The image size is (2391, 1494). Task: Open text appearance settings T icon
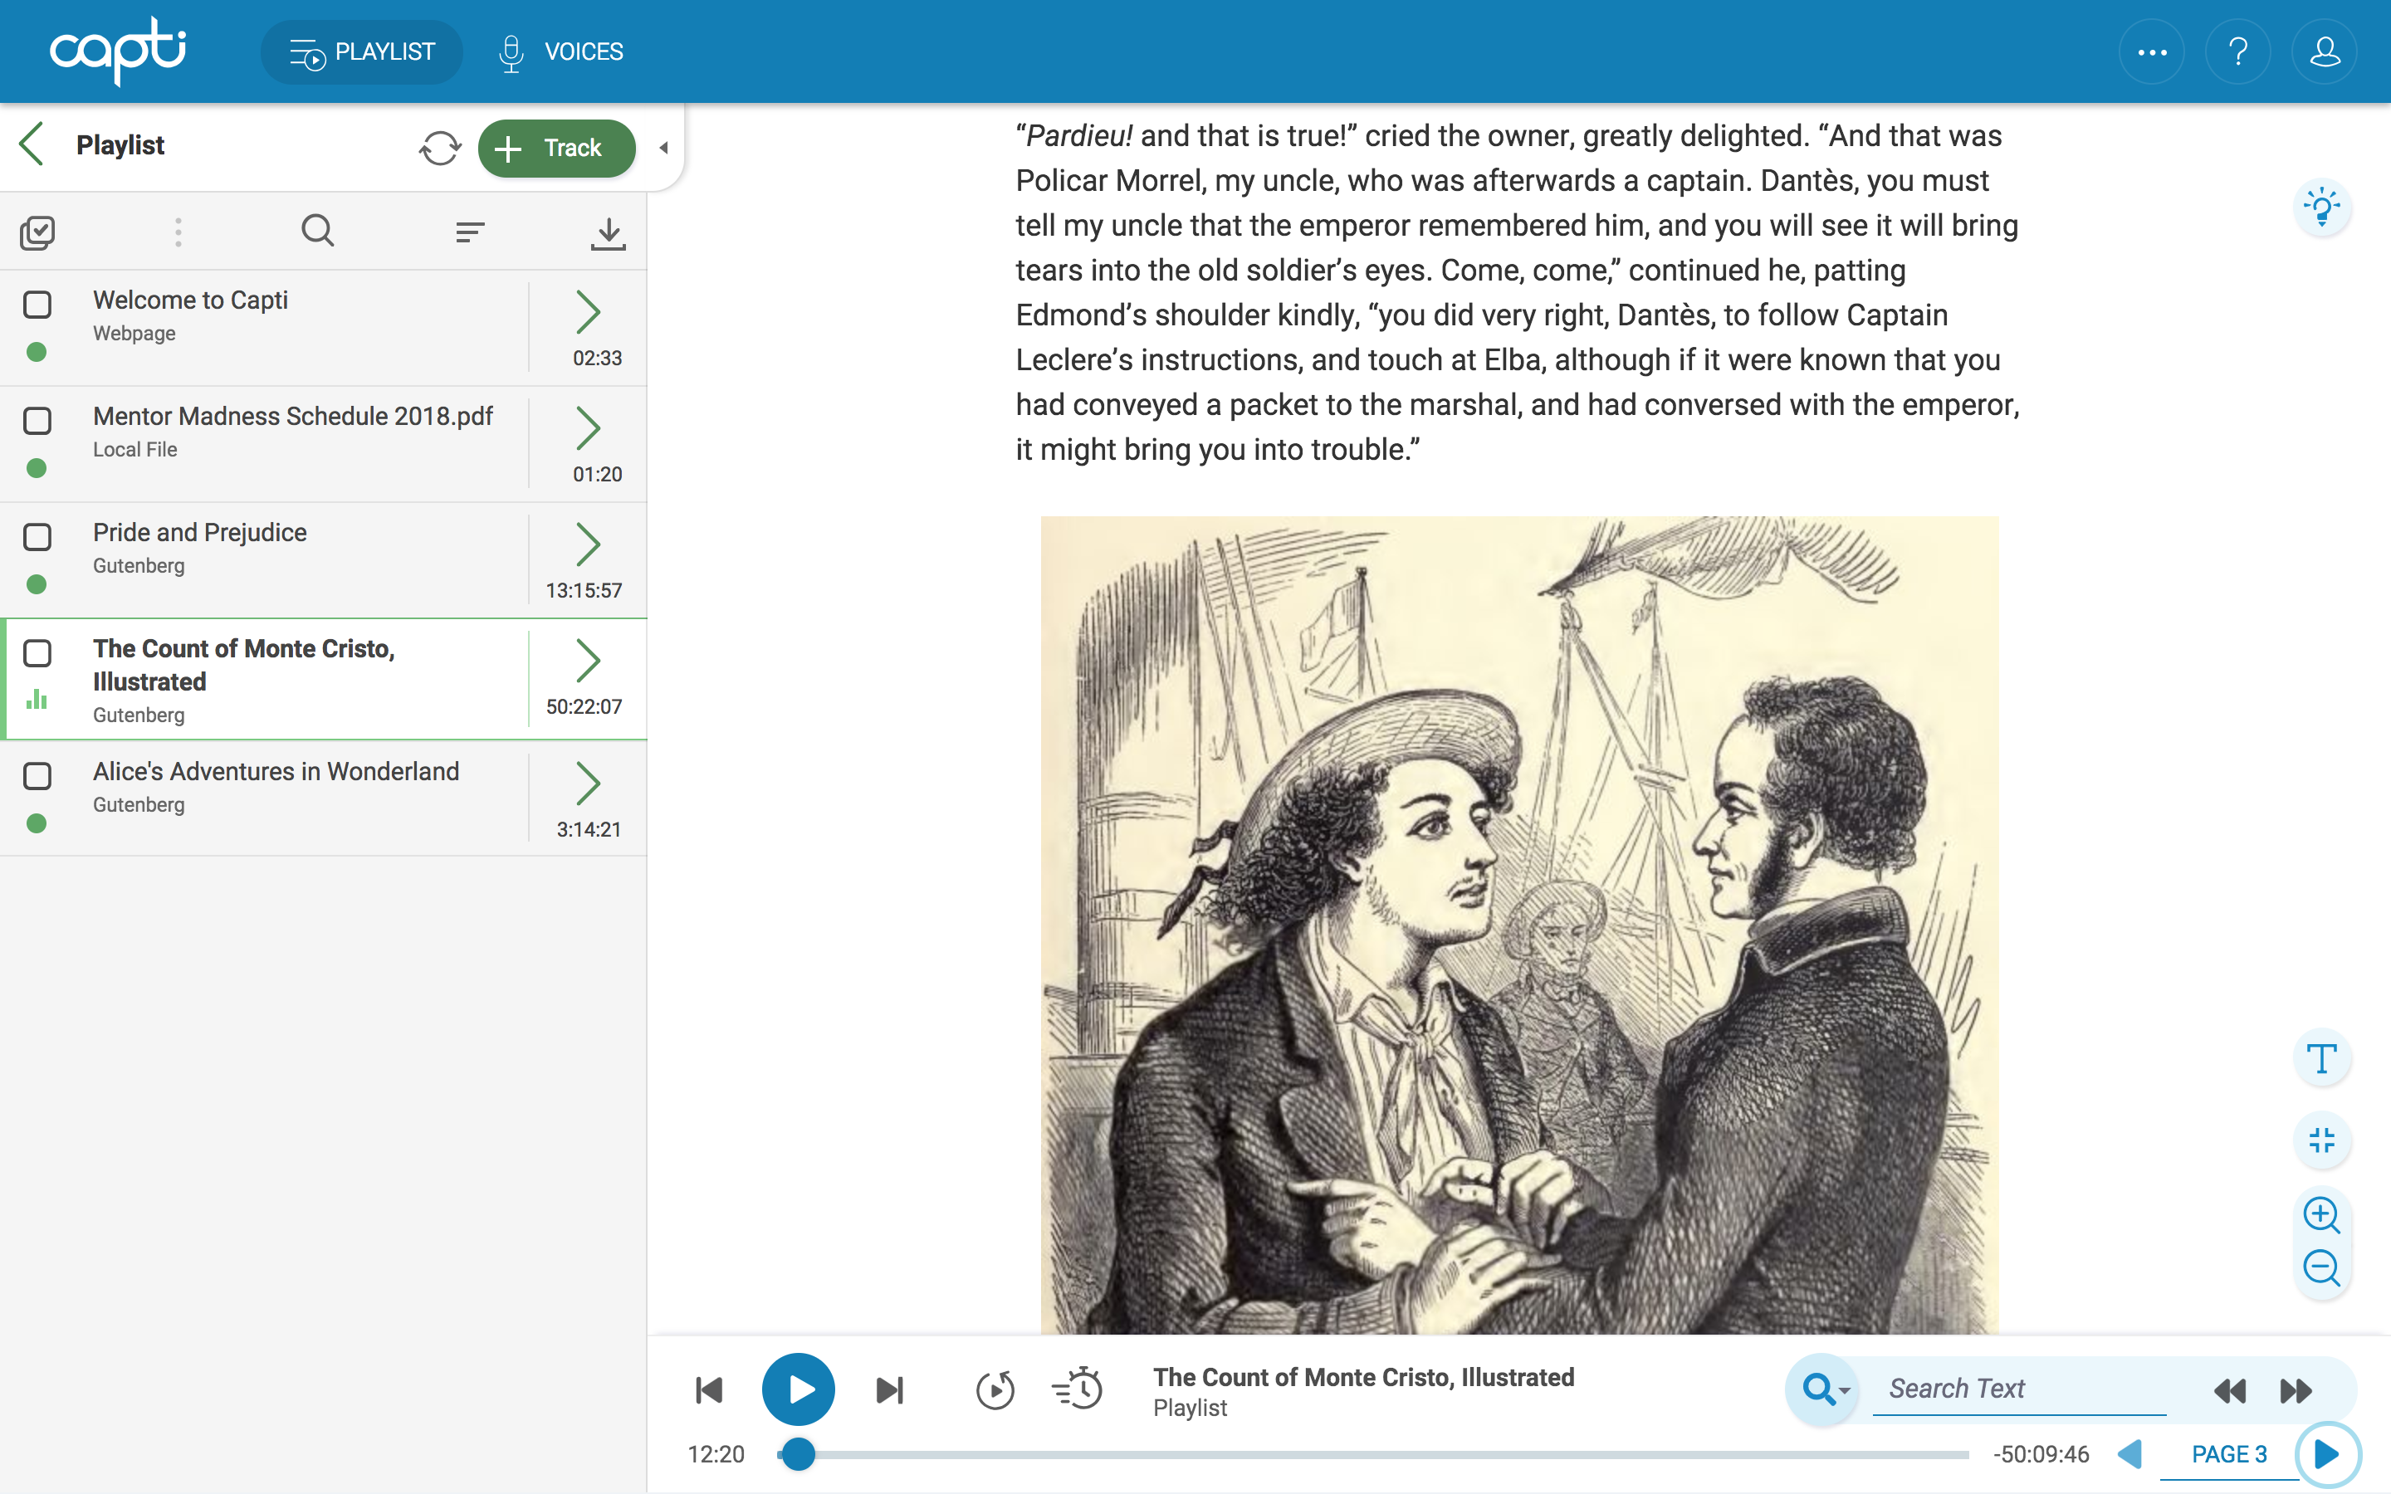coord(2322,1058)
